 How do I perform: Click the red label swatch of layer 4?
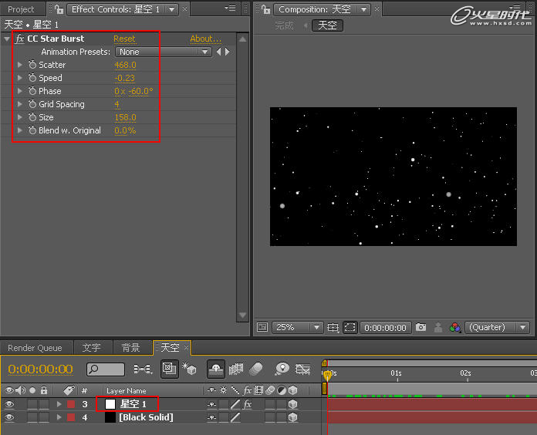click(x=71, y=417)
